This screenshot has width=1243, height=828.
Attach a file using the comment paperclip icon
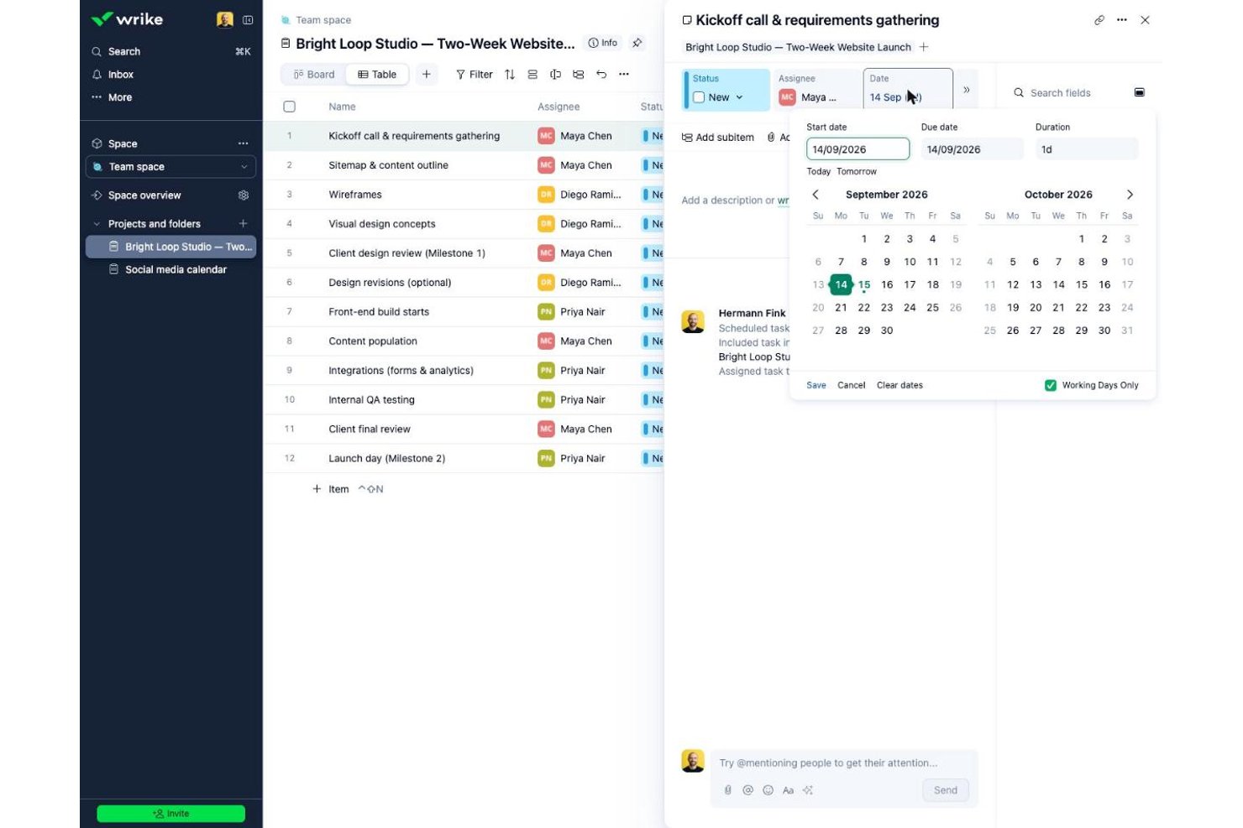tap(728, 790)
